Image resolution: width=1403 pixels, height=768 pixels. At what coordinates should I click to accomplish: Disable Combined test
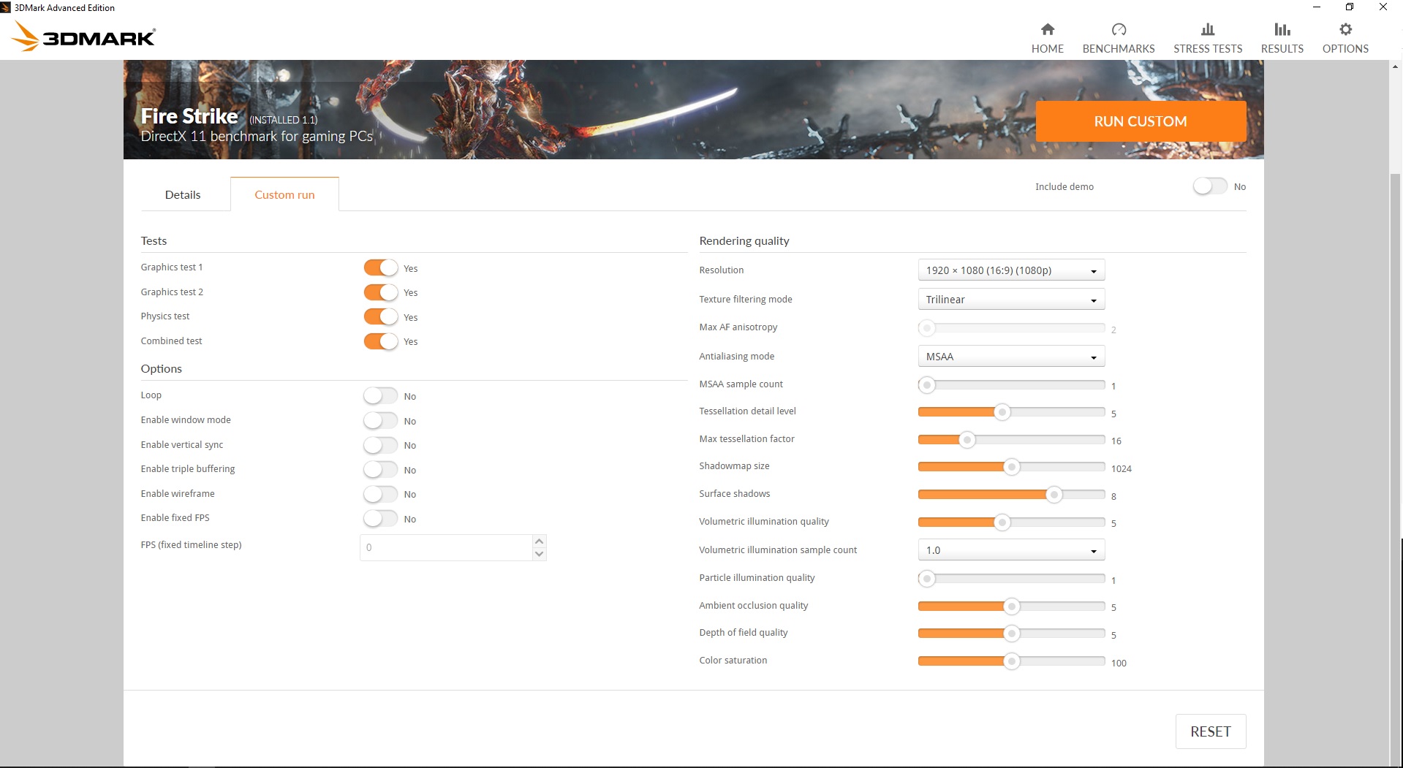point(381,341)
